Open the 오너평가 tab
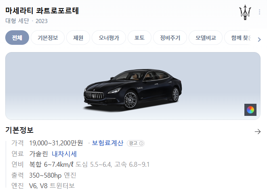The width and height of the screenshot is (267, 195). coord(109,38)
